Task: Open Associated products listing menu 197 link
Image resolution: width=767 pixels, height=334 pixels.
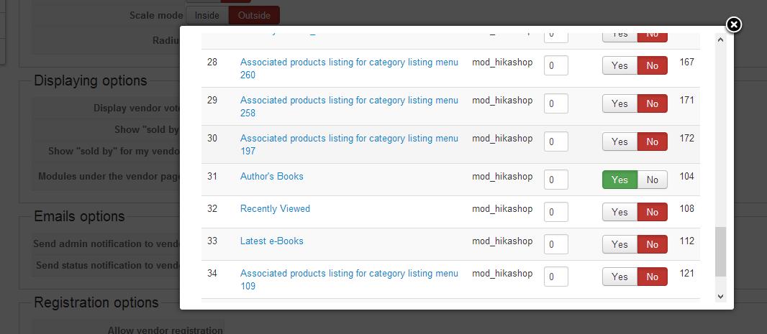Action: coord(349,139)
